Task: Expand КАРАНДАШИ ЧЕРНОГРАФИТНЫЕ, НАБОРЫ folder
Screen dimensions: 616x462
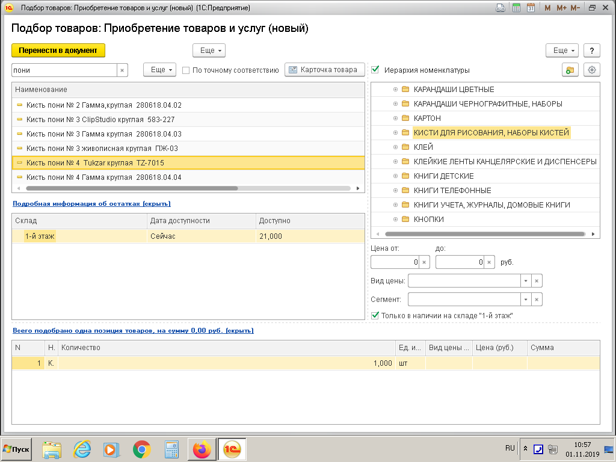Action: pos(396,103)
